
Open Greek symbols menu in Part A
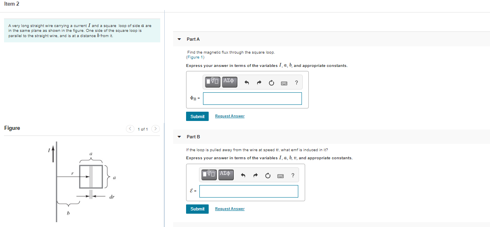tap(229, 81)
